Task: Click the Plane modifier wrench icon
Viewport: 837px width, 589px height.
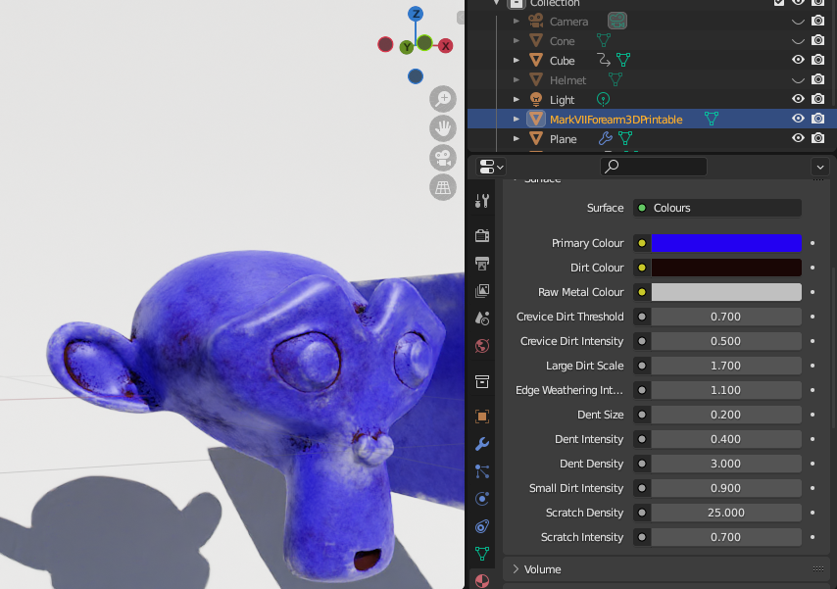Action: point(605,138)
